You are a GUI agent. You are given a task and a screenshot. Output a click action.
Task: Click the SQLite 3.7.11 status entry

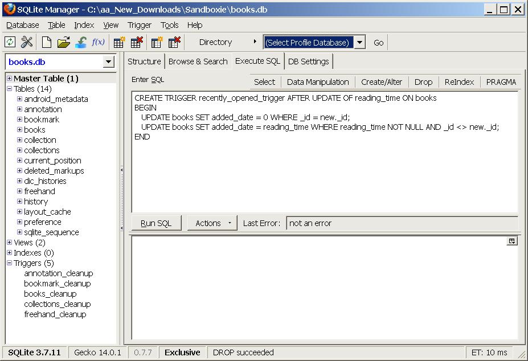34,352
